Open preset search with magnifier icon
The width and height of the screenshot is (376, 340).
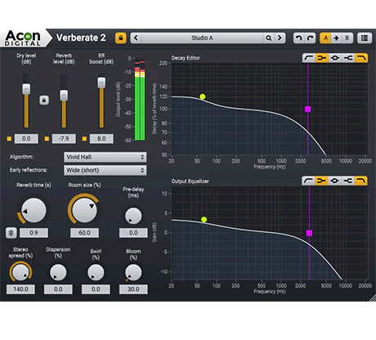pyautogui.click(x=269, y=38)
